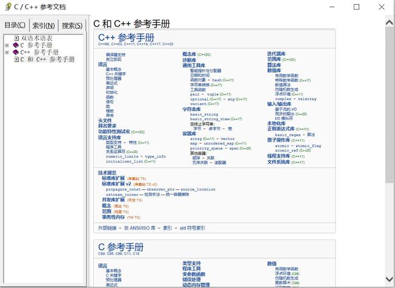The width and height of the screenshot is (395, 288).
Task: Open the 具名要求 link
Action: click(108, 126)
